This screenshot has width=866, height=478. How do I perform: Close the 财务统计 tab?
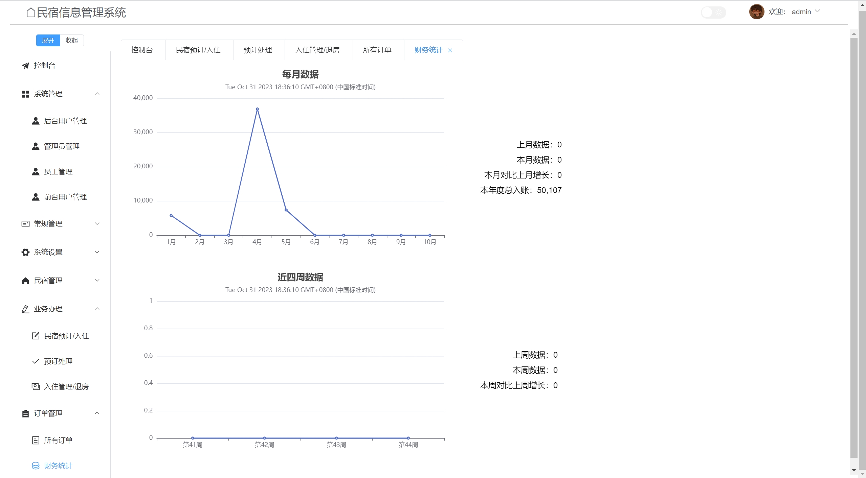[x=450, y=50]
